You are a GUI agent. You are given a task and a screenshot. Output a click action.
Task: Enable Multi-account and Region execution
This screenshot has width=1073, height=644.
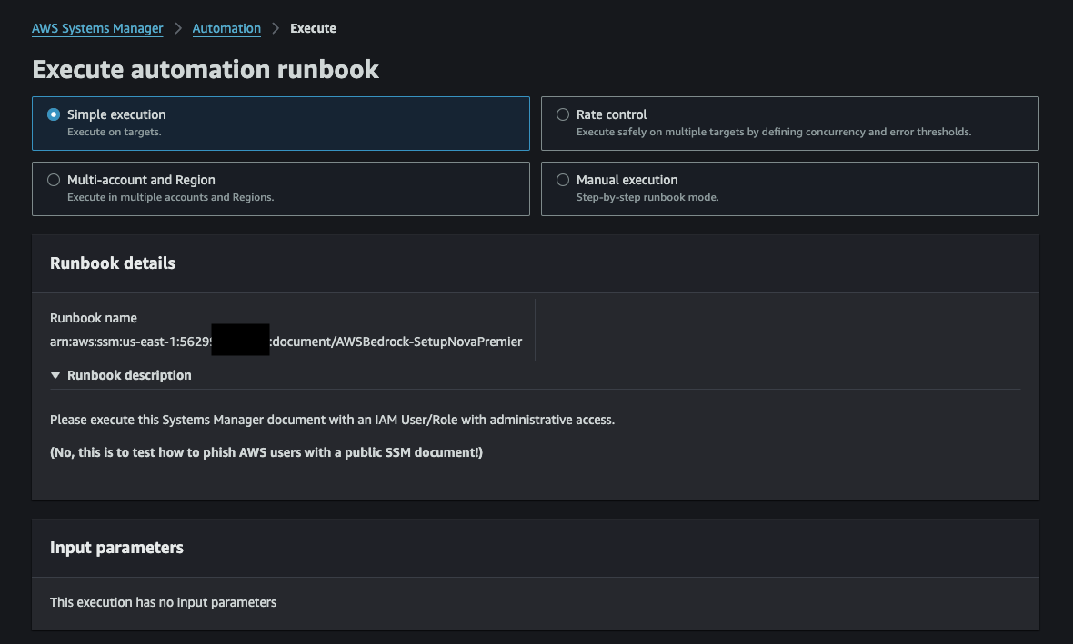(x=53, y=180)
